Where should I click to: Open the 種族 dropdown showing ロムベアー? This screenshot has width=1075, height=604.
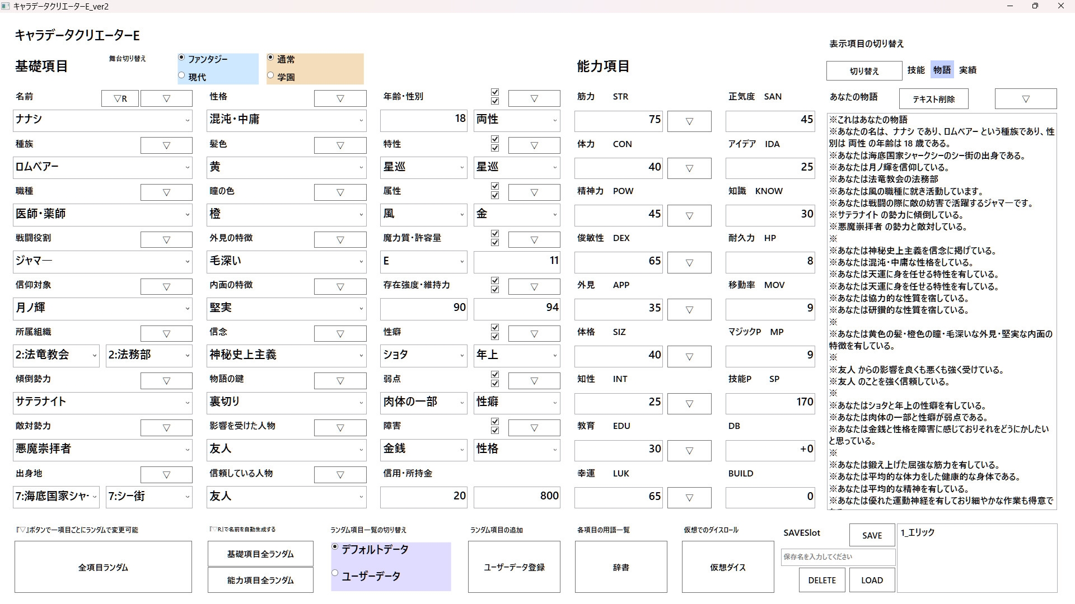[187, 167]
